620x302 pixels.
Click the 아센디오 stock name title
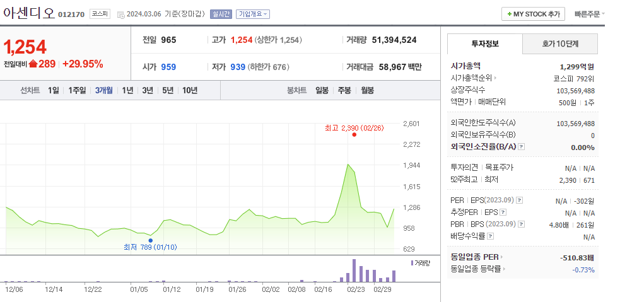click(x=29, y=13)
